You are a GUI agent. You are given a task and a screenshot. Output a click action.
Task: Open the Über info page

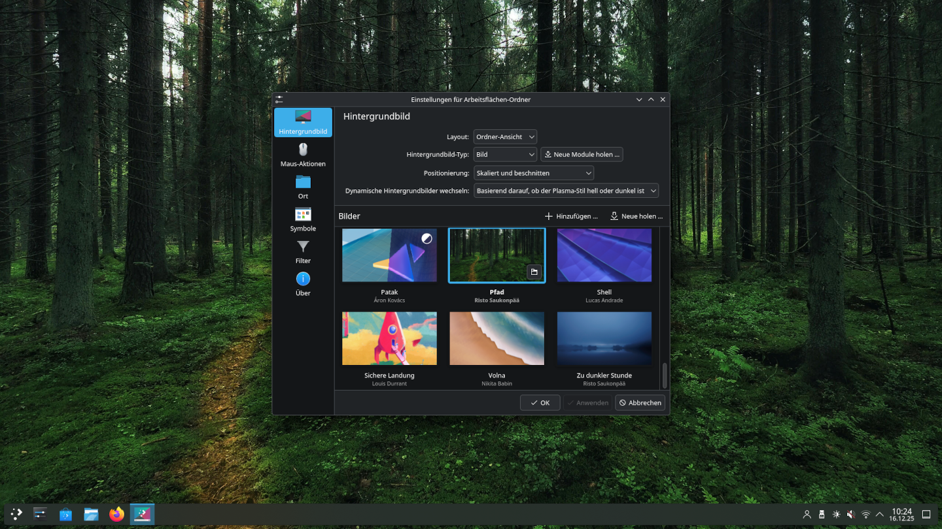click(303, 284)
